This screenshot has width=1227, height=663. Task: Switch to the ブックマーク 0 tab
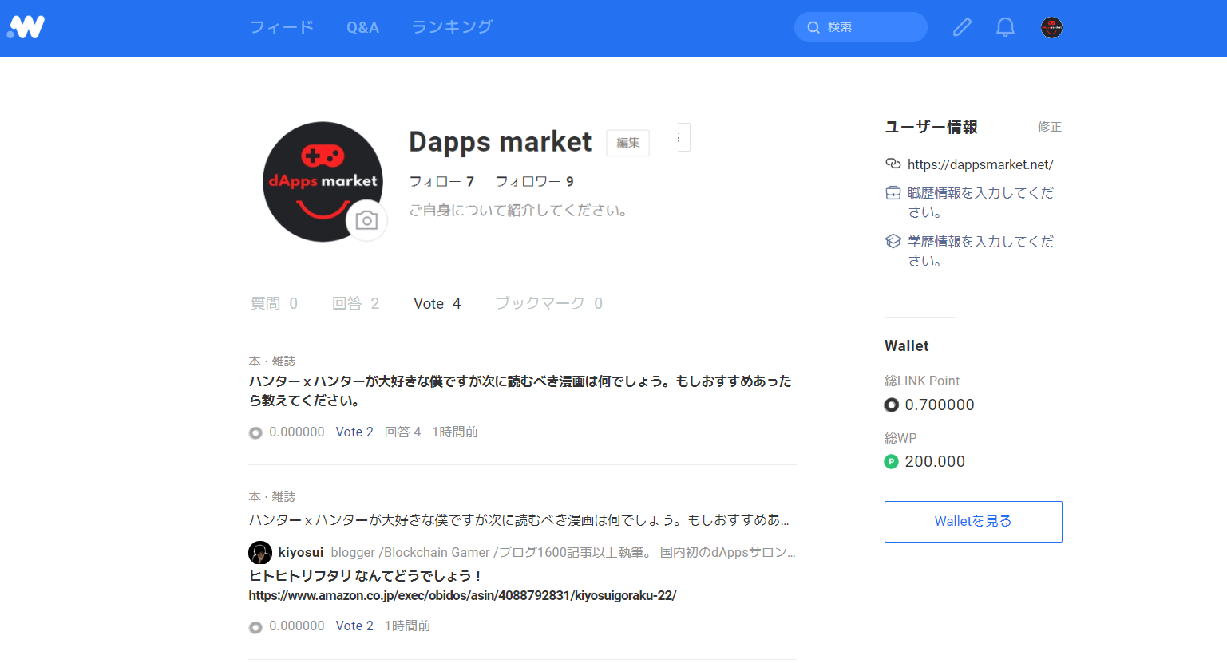point(549,303)
